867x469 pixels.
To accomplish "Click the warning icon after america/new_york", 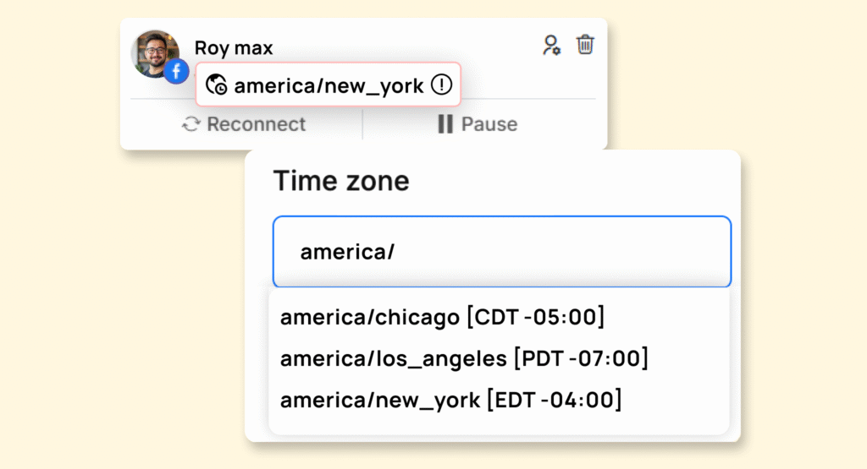I will (x=441, y=85).
